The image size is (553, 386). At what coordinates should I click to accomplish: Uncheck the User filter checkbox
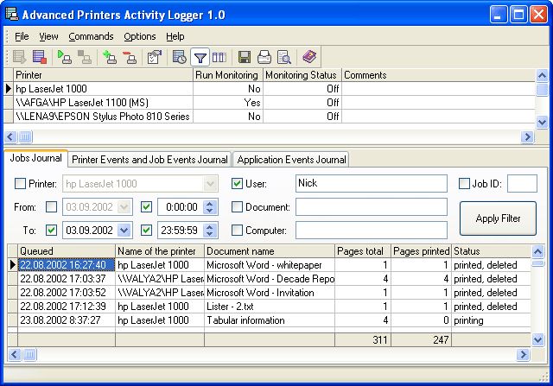tap(237, 184)
